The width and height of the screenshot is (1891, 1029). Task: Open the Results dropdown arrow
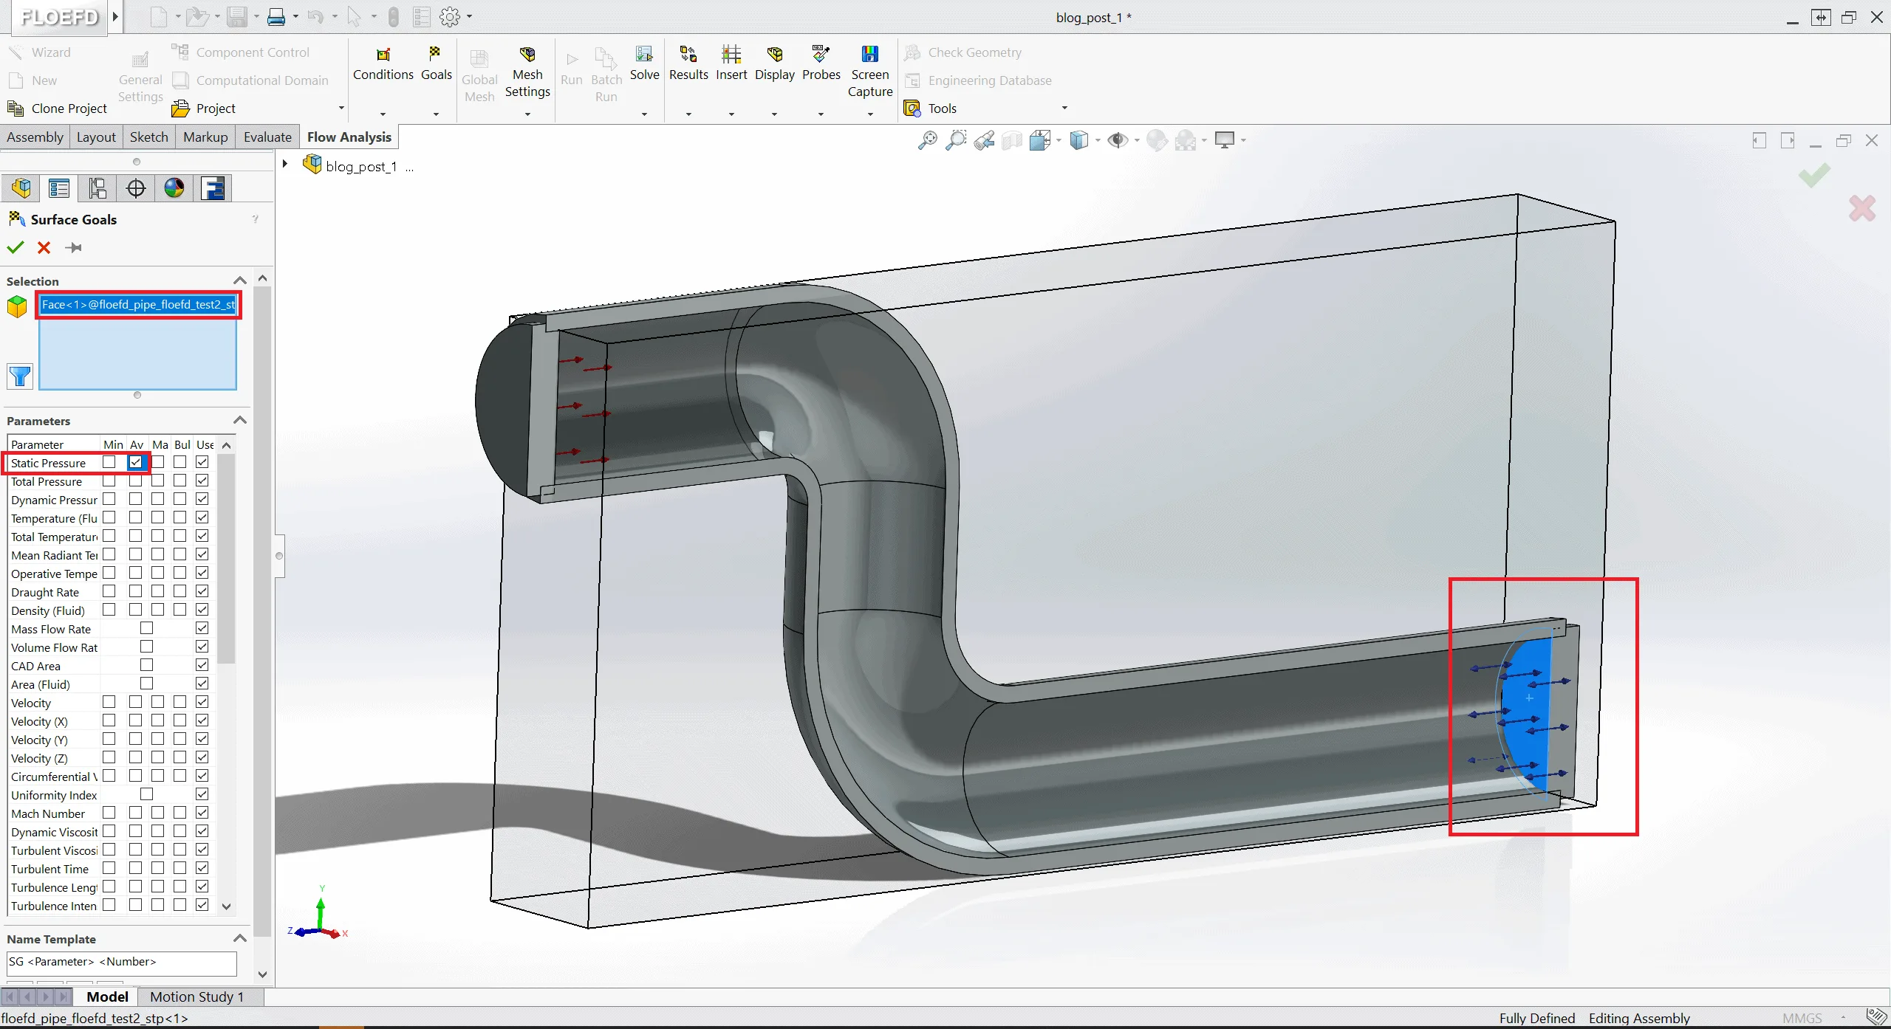pos(688,114)
